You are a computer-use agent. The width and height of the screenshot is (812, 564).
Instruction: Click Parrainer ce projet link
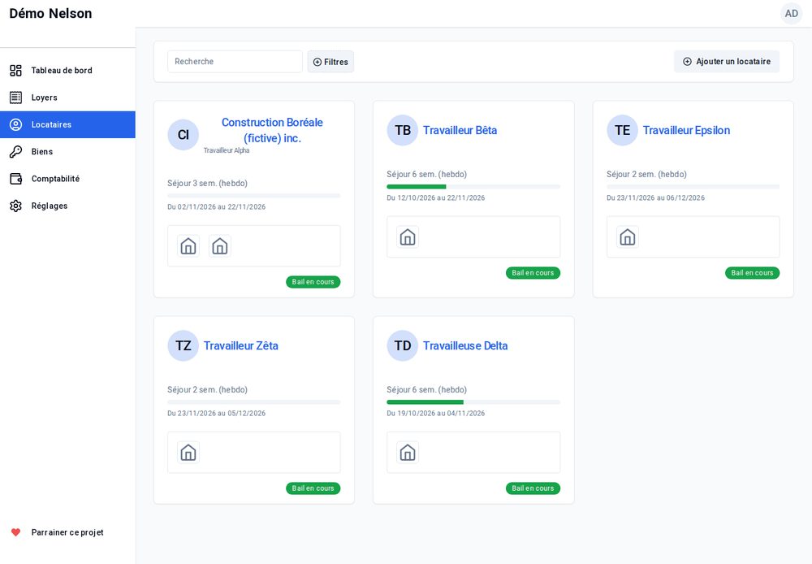68,532
